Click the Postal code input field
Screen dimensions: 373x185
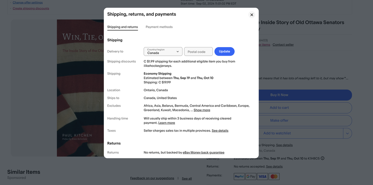coord(198,52)
